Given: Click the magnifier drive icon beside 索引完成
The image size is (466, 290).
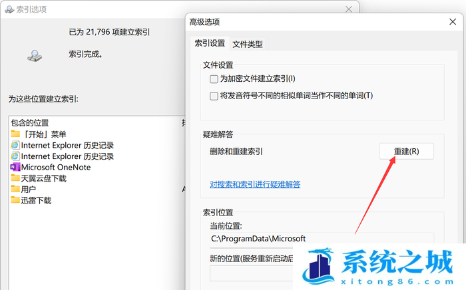Looking at the screenshot, I should pos(35,56).
